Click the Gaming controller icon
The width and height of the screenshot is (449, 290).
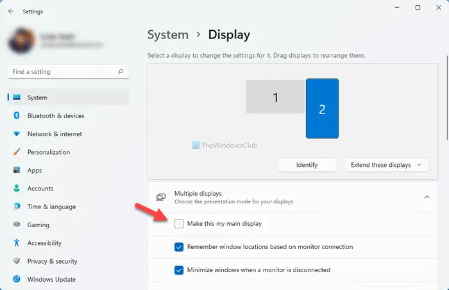pos(17,225)
